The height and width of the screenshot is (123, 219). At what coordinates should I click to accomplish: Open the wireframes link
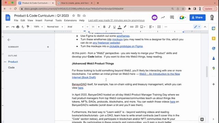(123, 36)
